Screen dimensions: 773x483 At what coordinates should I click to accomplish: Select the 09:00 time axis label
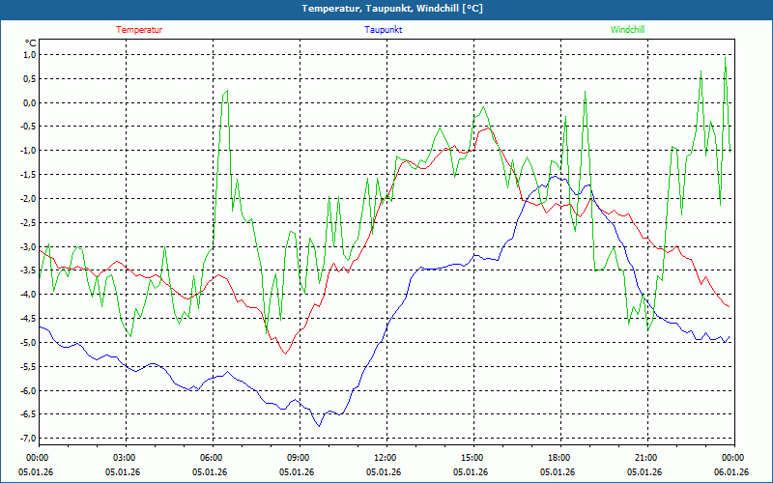pos(298,457)
